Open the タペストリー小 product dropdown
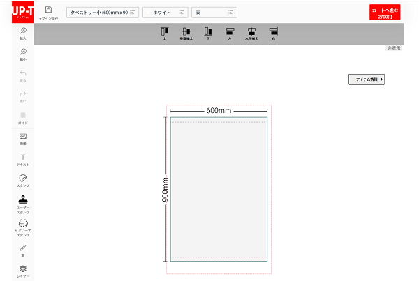The image size is (419, 281). [x=102, y=13]
